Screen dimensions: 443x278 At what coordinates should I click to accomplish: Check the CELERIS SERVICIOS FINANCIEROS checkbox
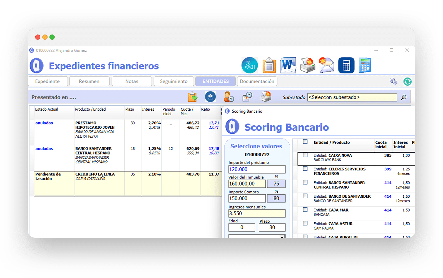point(305,169)
